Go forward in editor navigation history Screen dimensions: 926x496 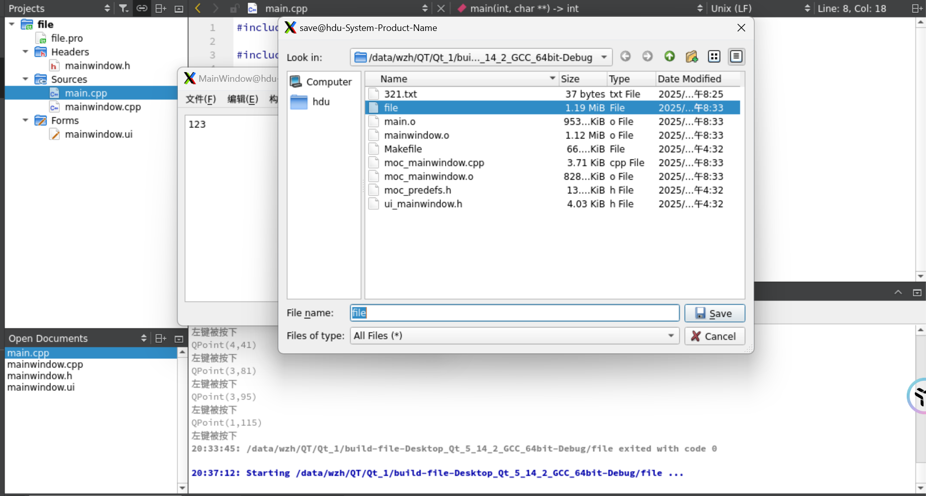(x=216, y=8)
